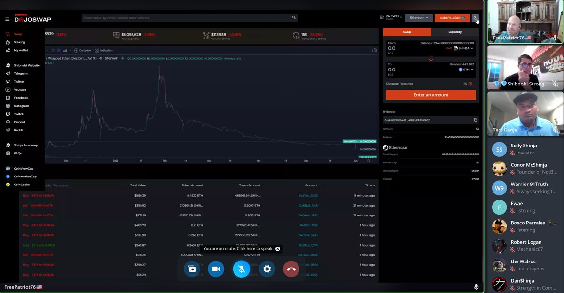Click the Discord icon in sidebar

[8, 122]
